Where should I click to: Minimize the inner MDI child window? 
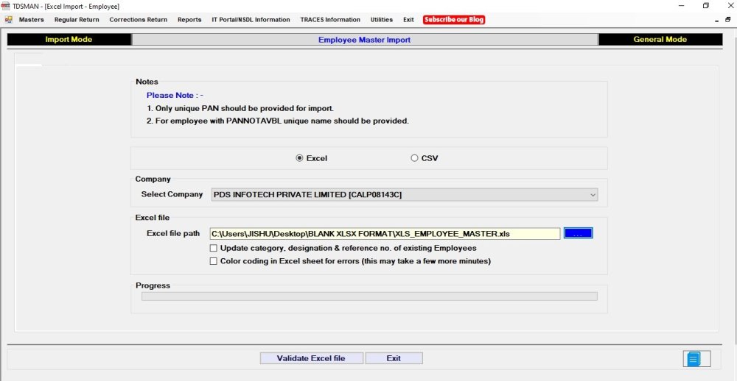pos(716,20)
